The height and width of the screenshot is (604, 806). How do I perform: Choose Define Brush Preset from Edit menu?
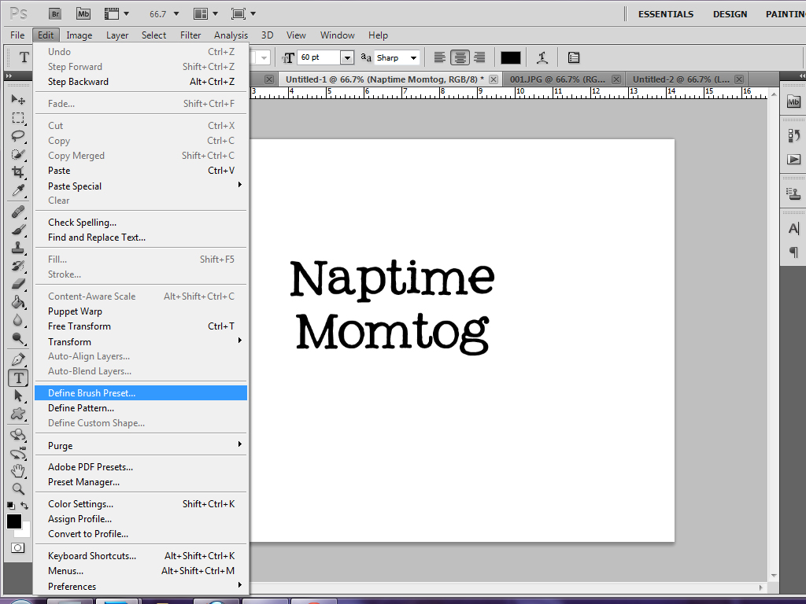(x=142, y=393)
